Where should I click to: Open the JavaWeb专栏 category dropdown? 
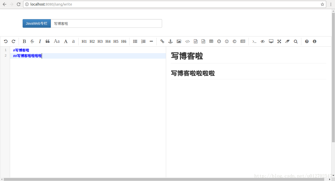coord(37,23)
